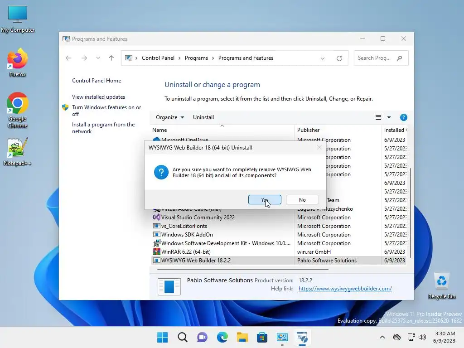Open the Notepad++ desktop shortcut
Screen dimensions: 464x348
18,152
